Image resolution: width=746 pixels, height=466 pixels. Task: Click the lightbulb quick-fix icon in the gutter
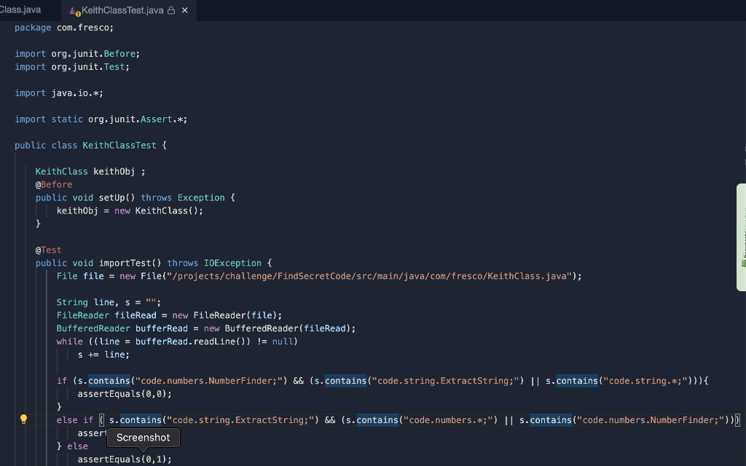23,419
